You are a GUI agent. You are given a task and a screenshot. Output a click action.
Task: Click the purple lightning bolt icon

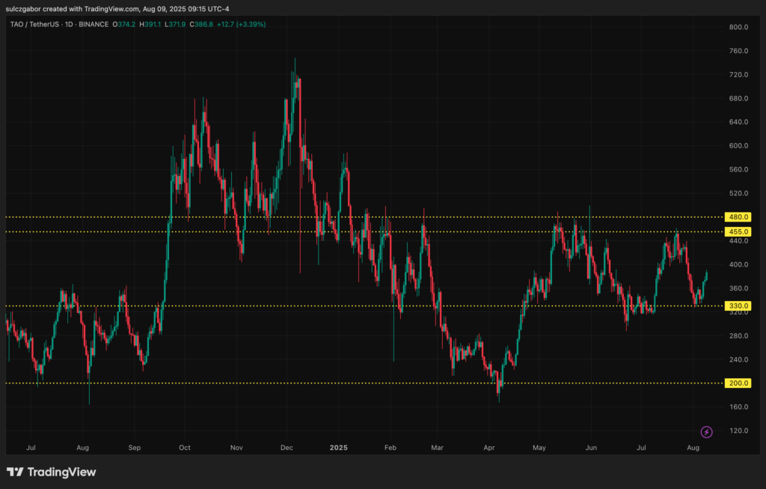pyautogui.click(x=706, y=432)
